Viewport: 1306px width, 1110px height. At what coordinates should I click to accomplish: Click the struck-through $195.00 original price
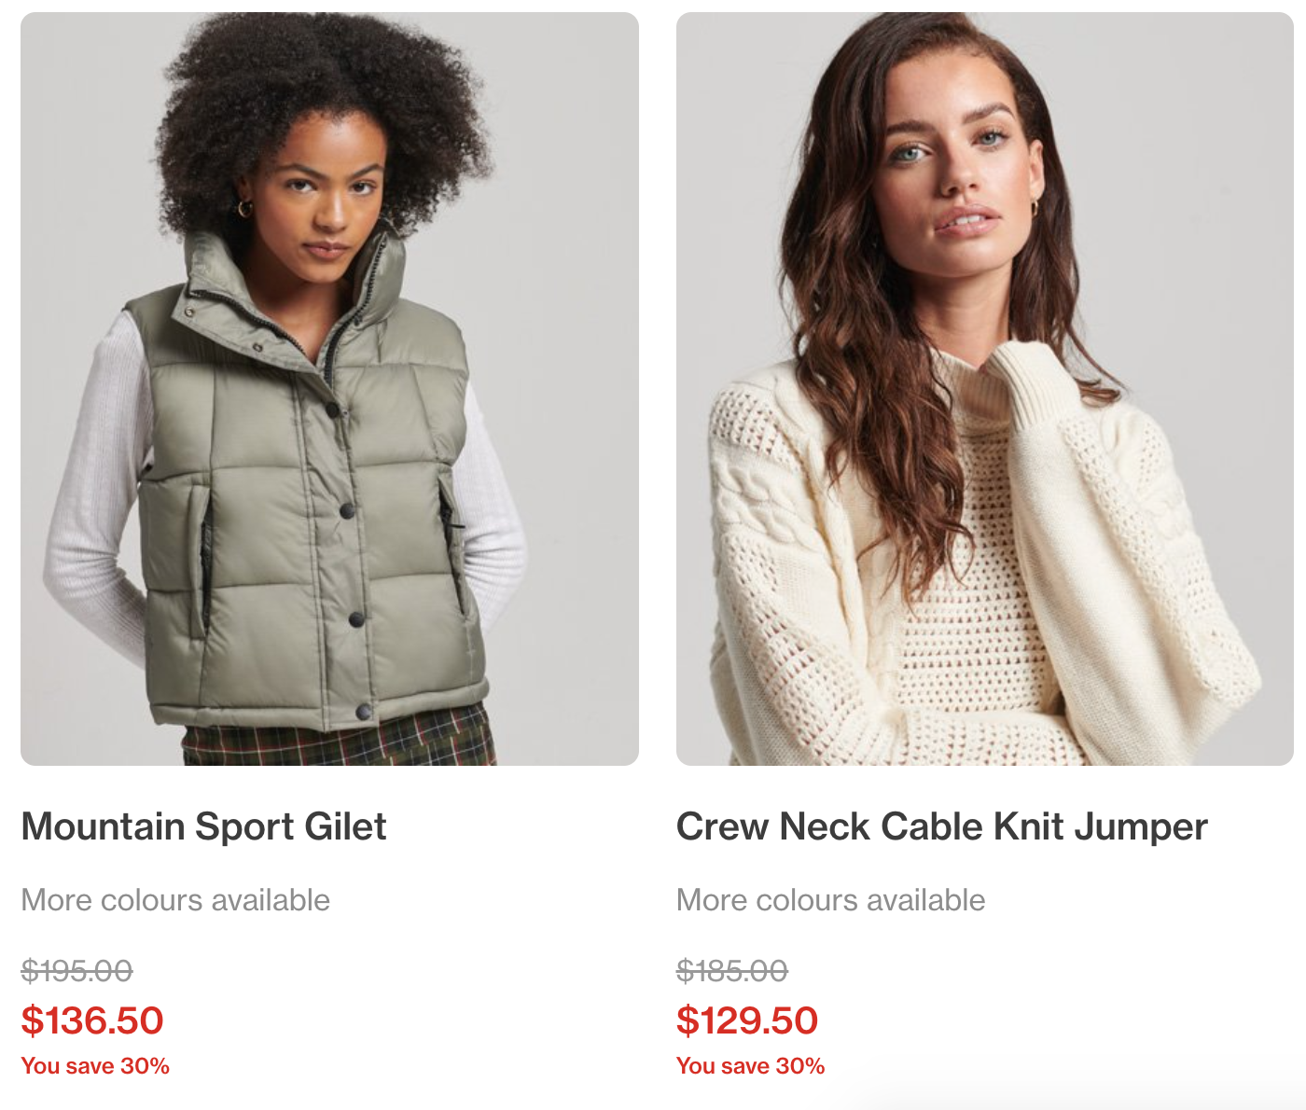pyautogui.click(x=76, y=971)
